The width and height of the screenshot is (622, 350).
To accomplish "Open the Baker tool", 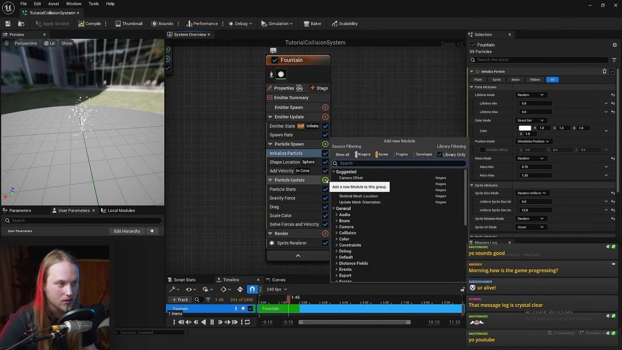I will (x=312, y=23).
